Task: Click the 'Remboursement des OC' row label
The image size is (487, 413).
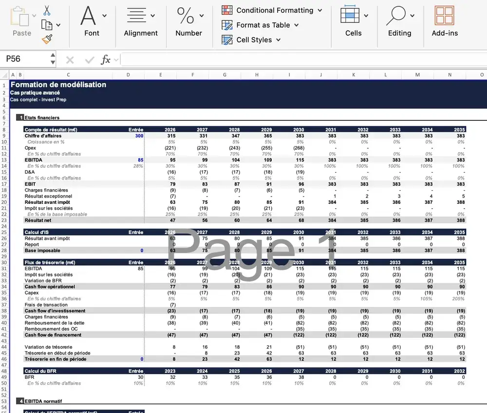Action: [51, 329]
